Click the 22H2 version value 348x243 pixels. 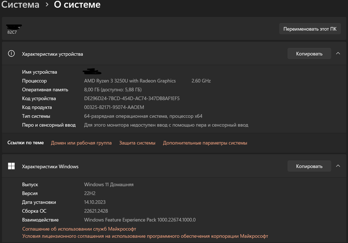[90, 193]
